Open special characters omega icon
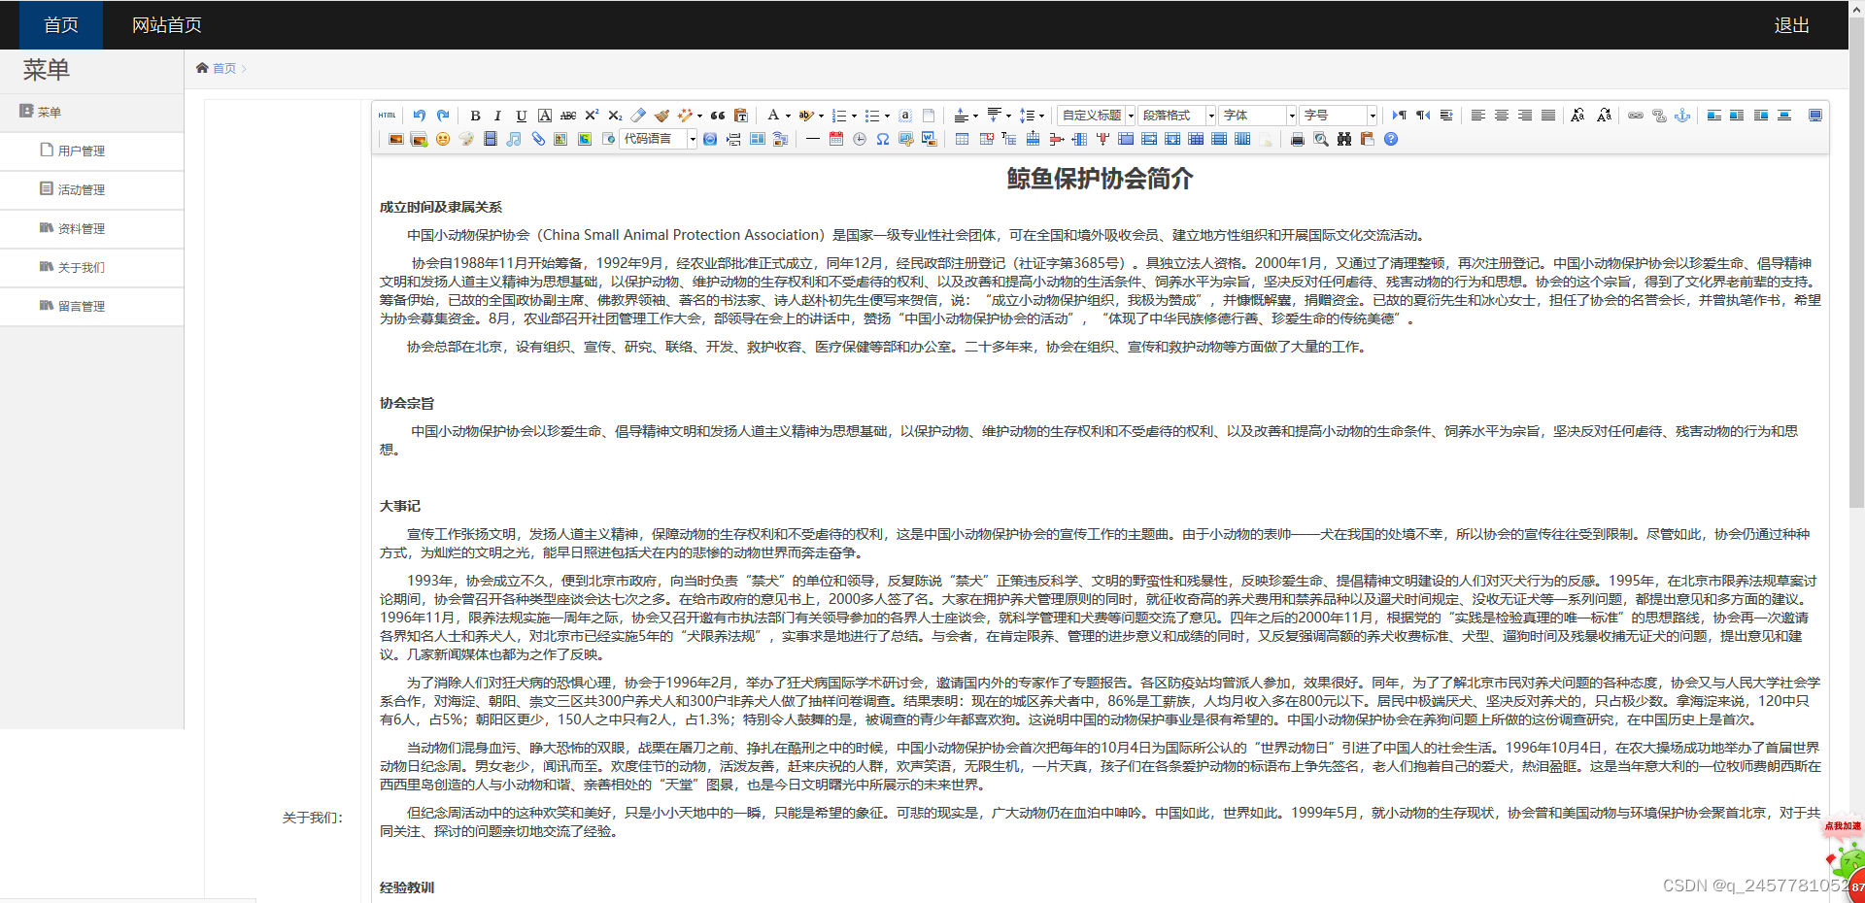Image resolution: width=1865 pixels, height=903 pixels. coord(882,139)
